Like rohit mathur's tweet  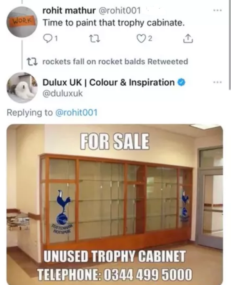coord(142,39)
